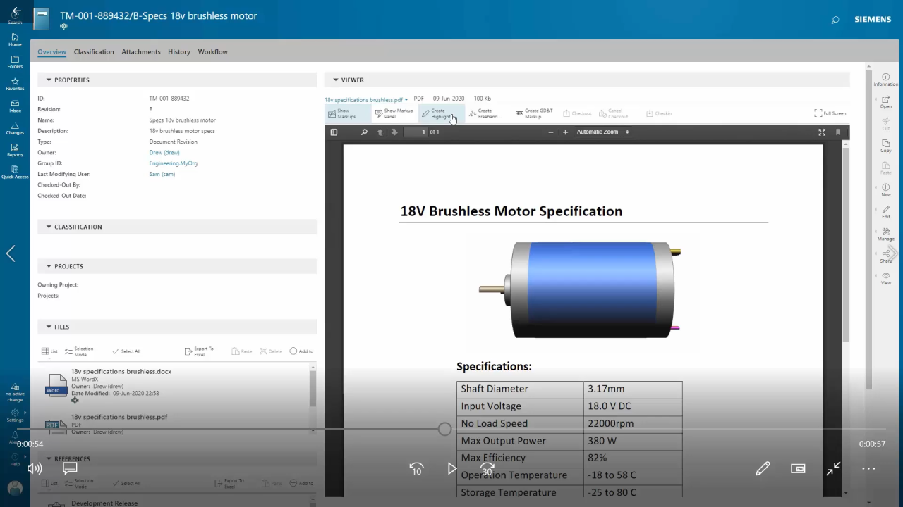Viewport: 903px width, 507px height.
Task: Collapse the Classification section
Action: [49, 227]
